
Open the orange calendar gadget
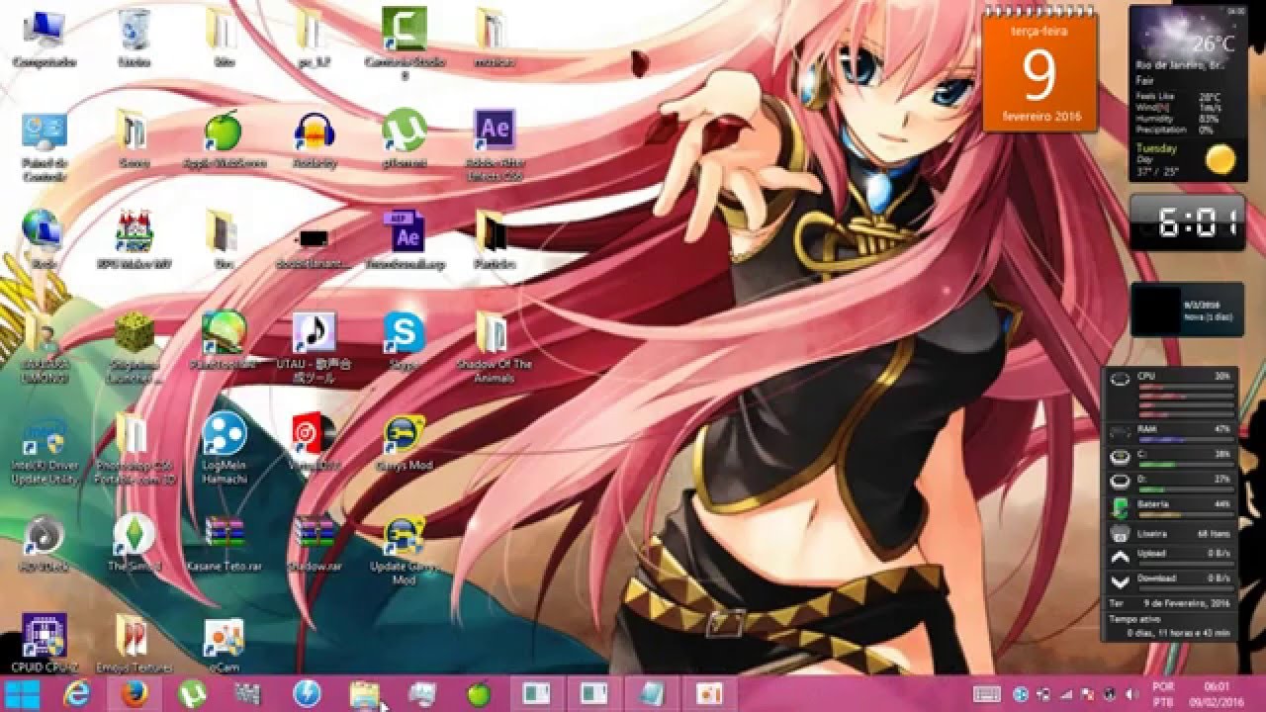coord(1039,71)
